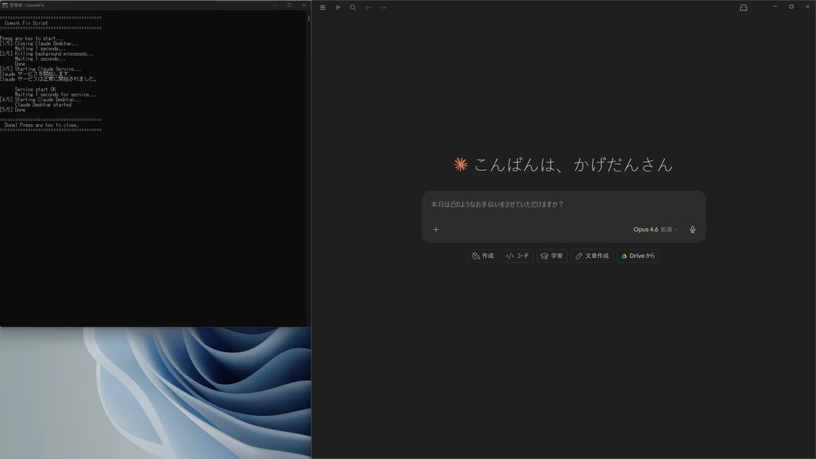Screen dimensions: 816x459
Task: Open the Opus 4.6 model selector
Action: pyautogui.click(x=656, y=229)
